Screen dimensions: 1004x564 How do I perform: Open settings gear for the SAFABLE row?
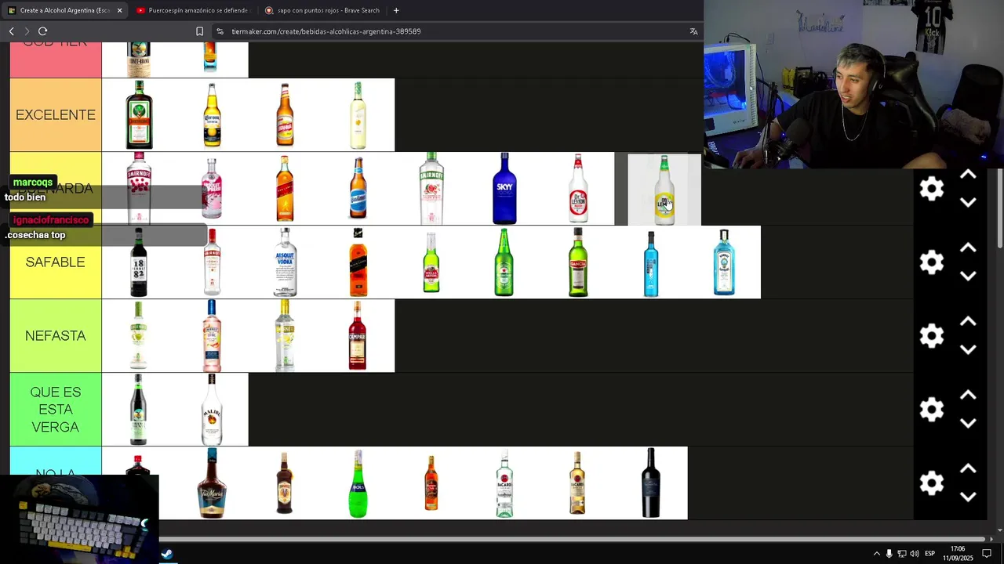click(x=932, y=262)
